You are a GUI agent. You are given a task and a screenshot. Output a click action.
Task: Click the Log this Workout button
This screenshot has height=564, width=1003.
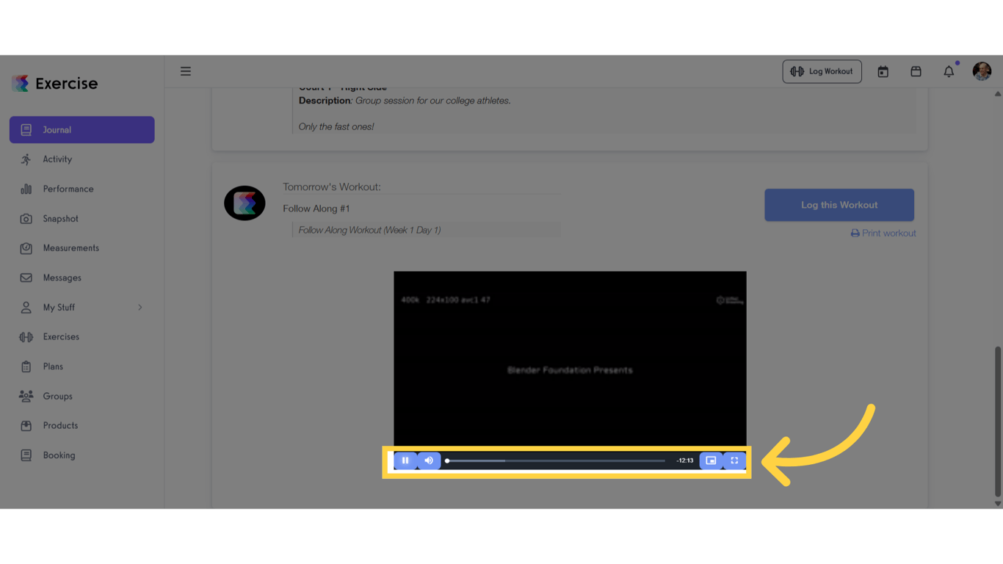click(x=839, y=205)
